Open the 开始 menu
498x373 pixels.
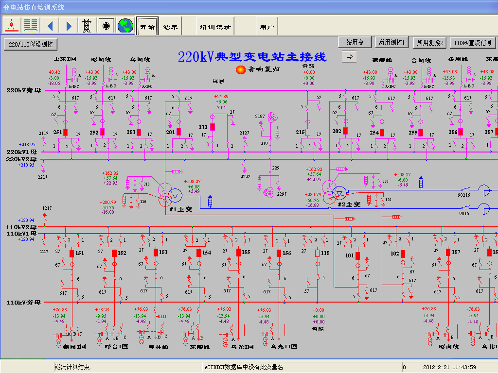click(x=147, y=27)
